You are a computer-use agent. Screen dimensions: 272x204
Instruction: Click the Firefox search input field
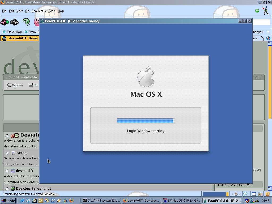click(261, 22)
